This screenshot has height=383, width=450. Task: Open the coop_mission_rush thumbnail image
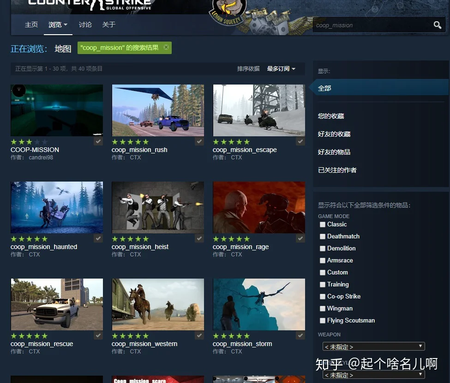(158, 110)
